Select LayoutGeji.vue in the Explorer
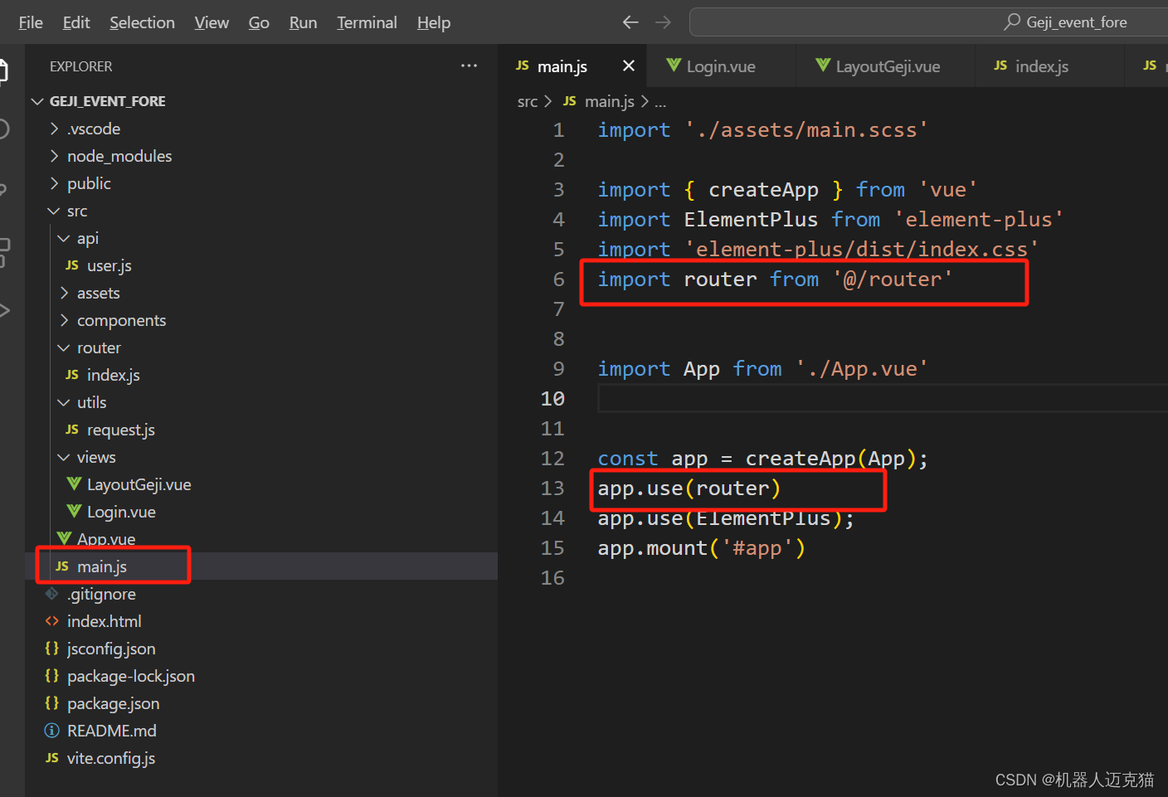The image size is (1168, 797). [x=138, y=484]
